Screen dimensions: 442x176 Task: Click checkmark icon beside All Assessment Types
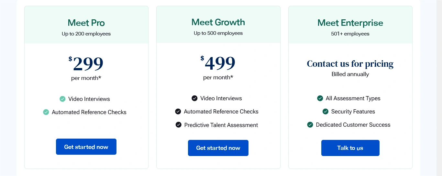(x=320, y=98)
